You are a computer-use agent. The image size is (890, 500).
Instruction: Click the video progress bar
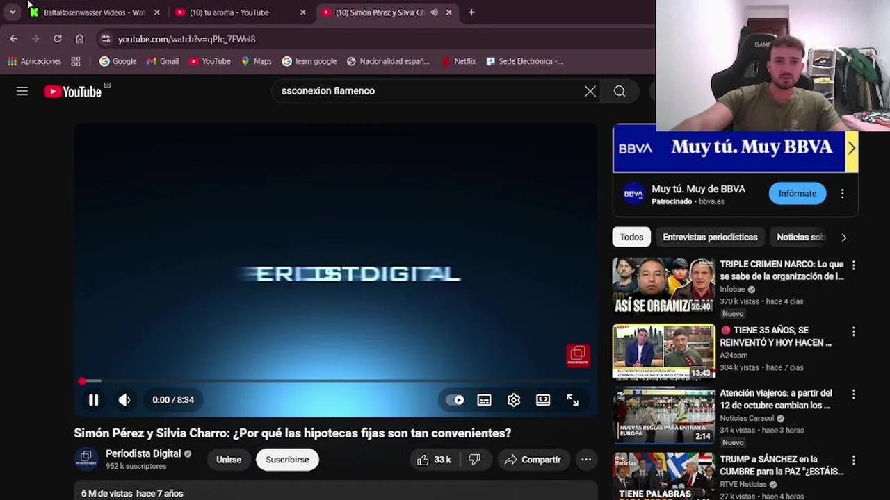click(335, 381)
